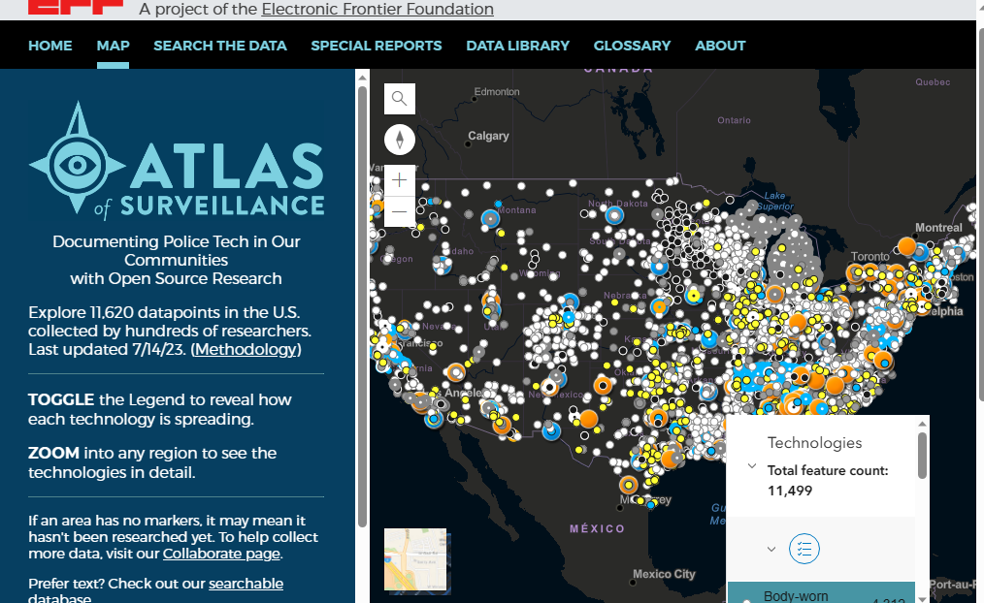Reset map orientation with compass button

pos(400,141)
